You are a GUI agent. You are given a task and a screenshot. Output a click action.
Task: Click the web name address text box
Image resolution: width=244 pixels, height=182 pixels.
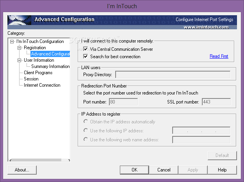(201, 140)
